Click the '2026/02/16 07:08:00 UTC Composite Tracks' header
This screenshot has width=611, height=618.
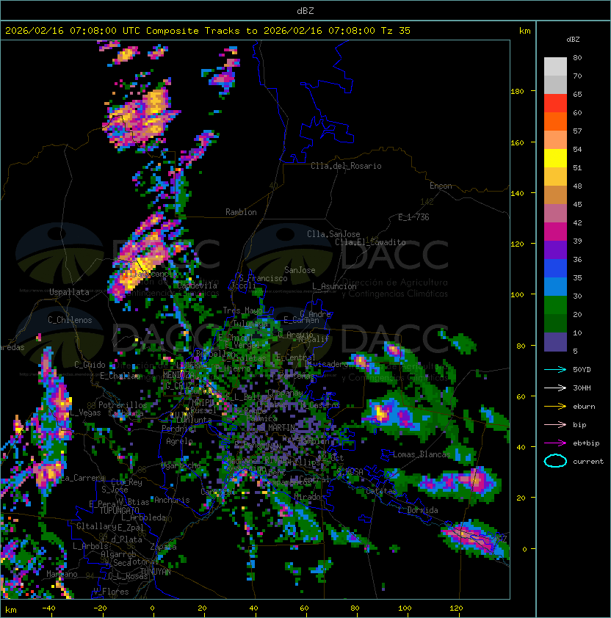tap(123, 31)
